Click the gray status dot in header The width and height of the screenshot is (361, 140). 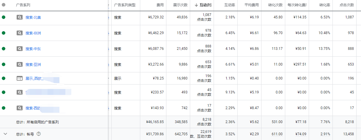[x=4, y=5]
